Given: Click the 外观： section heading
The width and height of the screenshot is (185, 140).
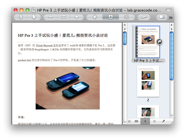Looking at the screenshot, I should point(21,117).
